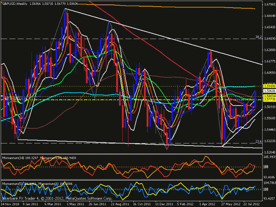
Task: Click the white 1.58606 current price tag
Action: pyautogui.click(x=269, y=91)
